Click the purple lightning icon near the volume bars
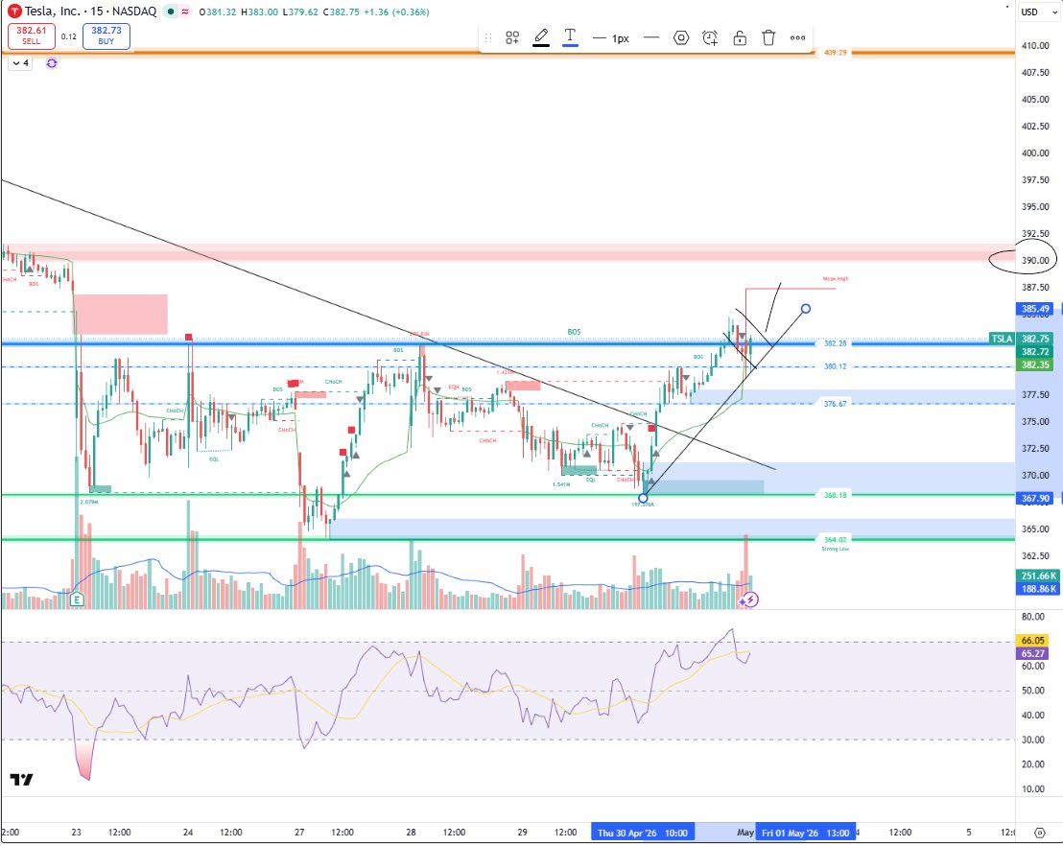 click(x=749, y=599)
